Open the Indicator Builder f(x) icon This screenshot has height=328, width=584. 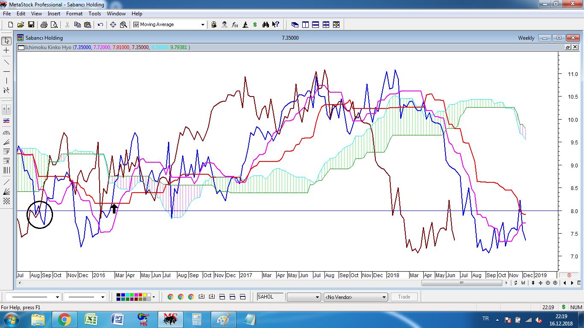(235, 25)
